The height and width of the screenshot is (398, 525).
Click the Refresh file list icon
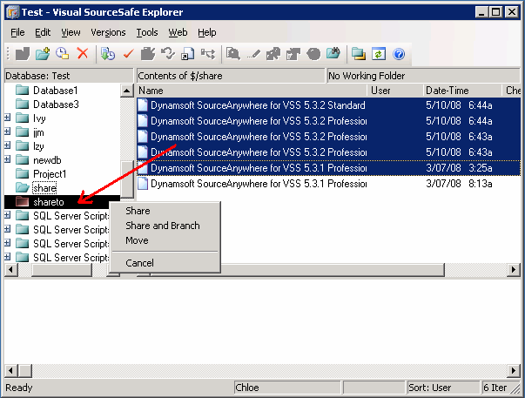pyautogui.click(x=379, y=54)
